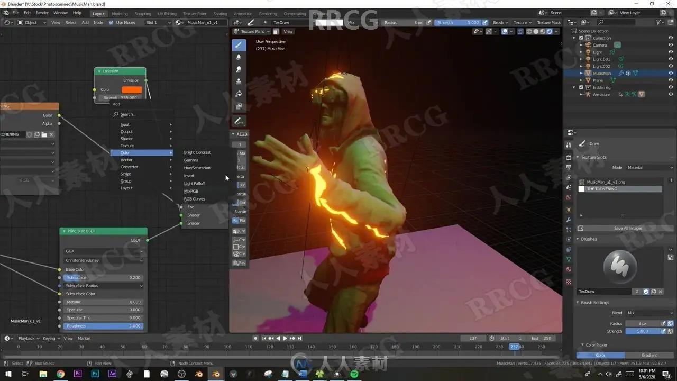Open Spotify from the Windows taskbar
This screenshot has width=677, height=381.
354,374
